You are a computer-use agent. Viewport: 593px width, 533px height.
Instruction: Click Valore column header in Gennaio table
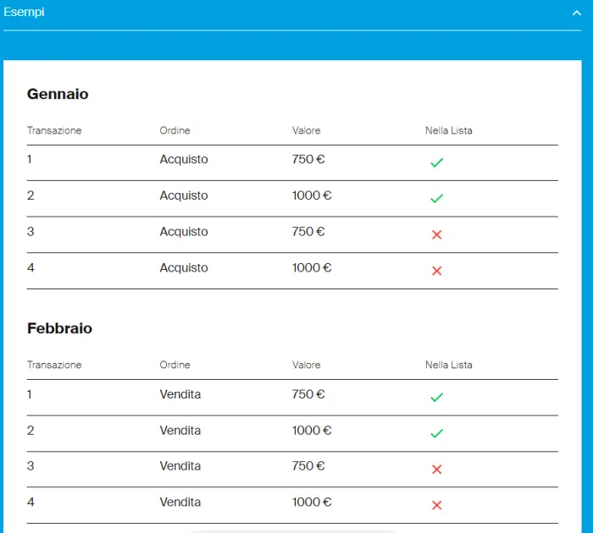tap(306, 130)
